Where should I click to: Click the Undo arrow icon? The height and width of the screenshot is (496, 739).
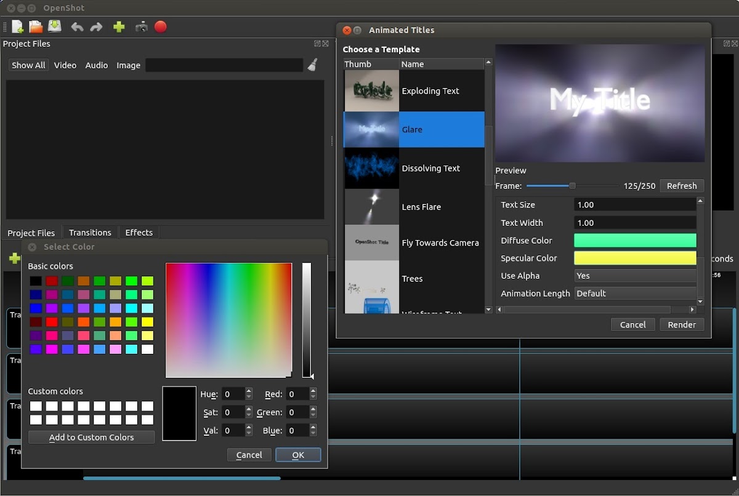click(x=77, y=27)
